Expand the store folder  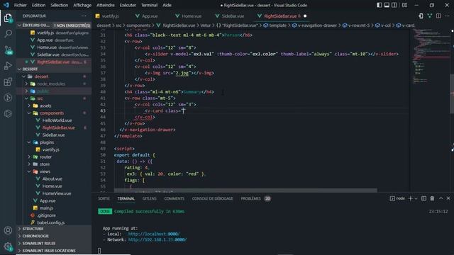tap(54, 164)
